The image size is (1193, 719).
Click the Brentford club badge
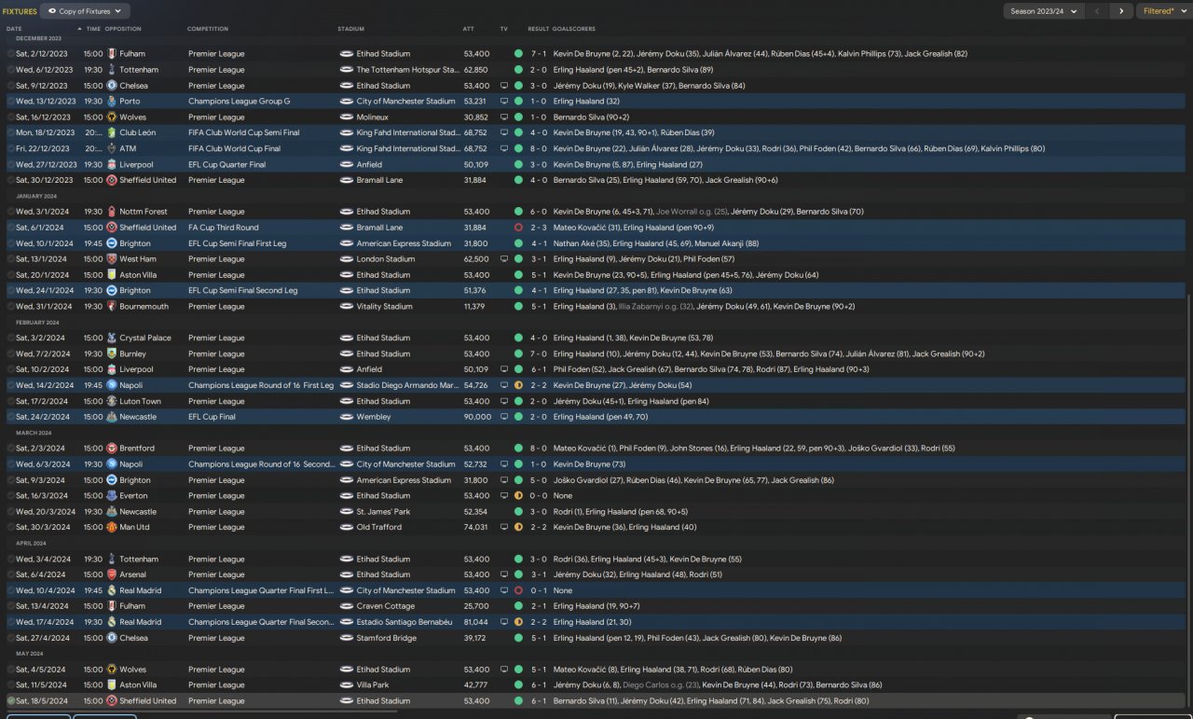coord(112,449)
